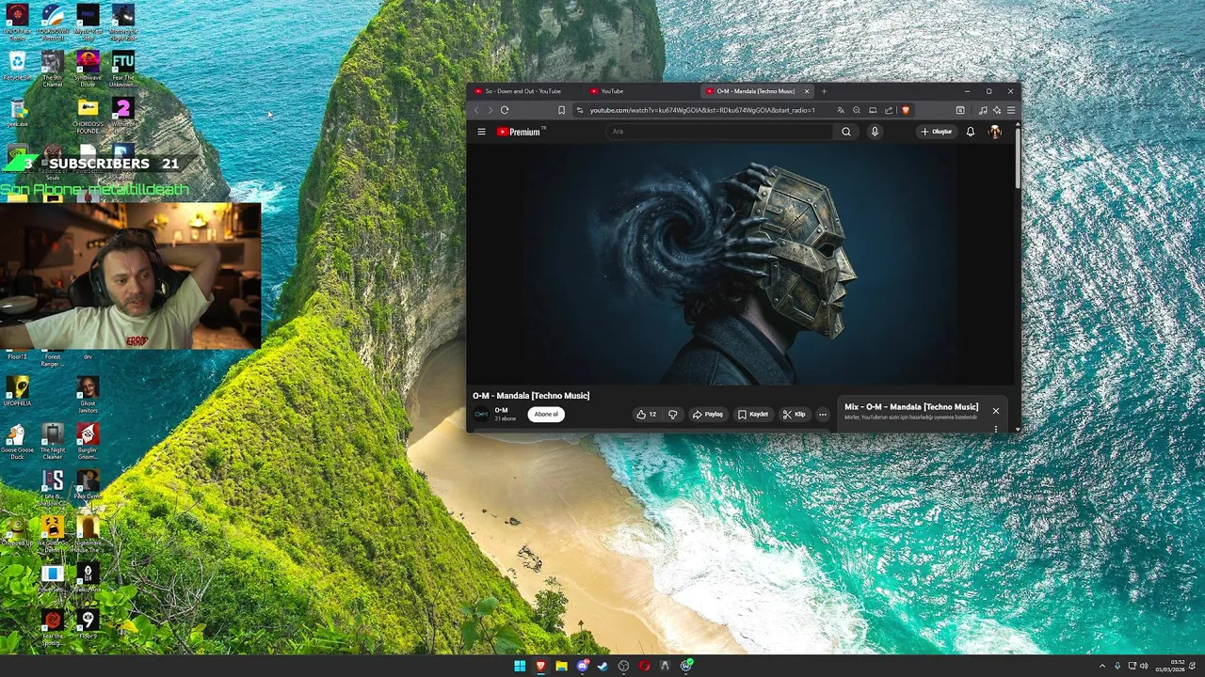Open the volume icon in system tray
The image size is (1205, 677).
click(1144, 666)
